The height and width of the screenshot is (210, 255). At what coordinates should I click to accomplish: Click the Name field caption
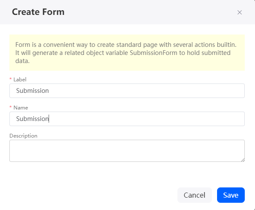(20, 107)
